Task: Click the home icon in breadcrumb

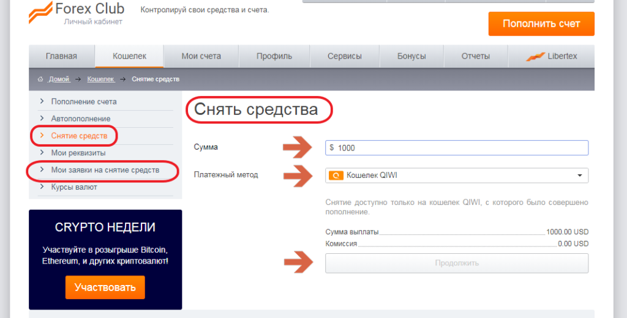Action: [x=40, y=79]
